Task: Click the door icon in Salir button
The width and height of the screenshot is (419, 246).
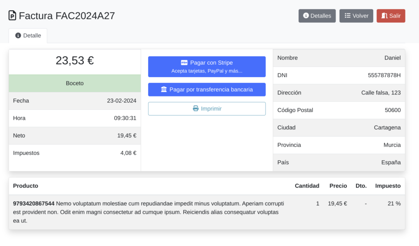Action: (384, 16)
